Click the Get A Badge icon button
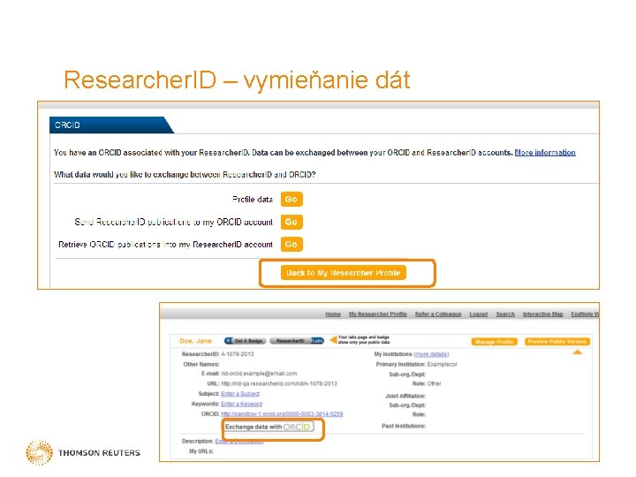Viewport: 636px width, 477px height. pyautogui.click(x=246, y=341)
